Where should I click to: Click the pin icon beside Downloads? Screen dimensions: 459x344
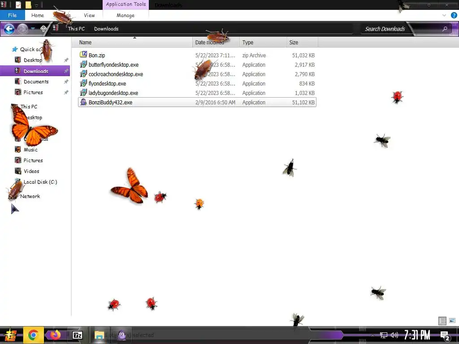pos(66,71)
